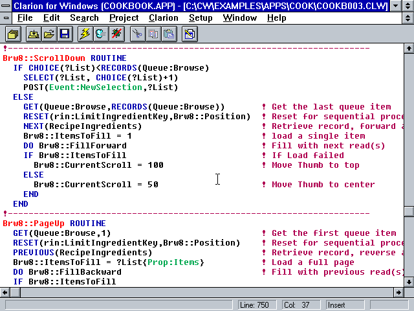
Task: Open the application control menu in the title bar
Action: (6, 6)
